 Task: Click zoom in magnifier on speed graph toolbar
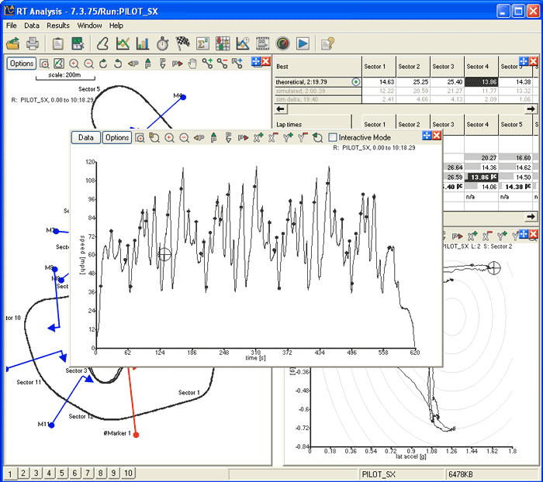point(169,137)
